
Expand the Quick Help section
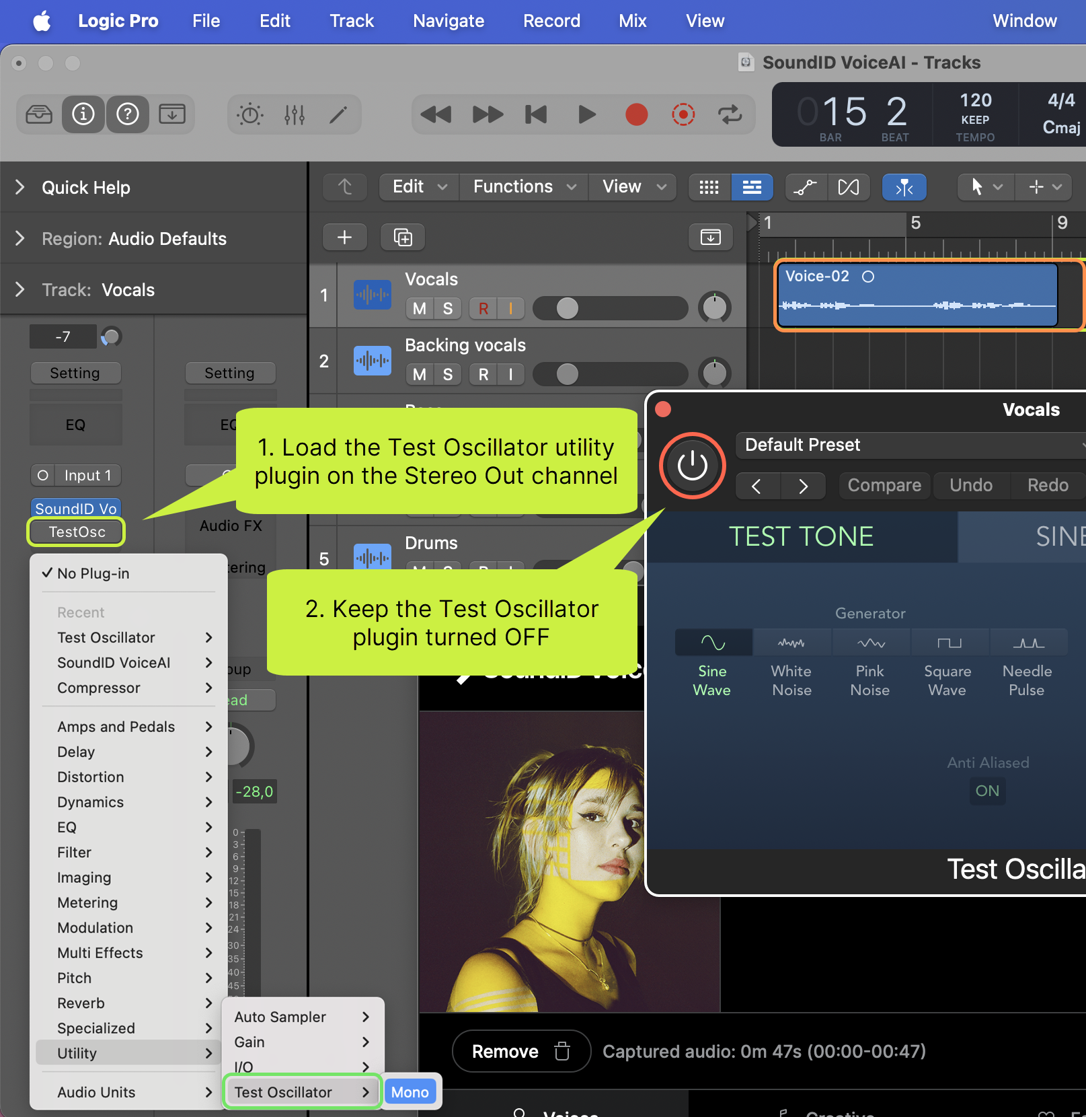coord(20,187)
